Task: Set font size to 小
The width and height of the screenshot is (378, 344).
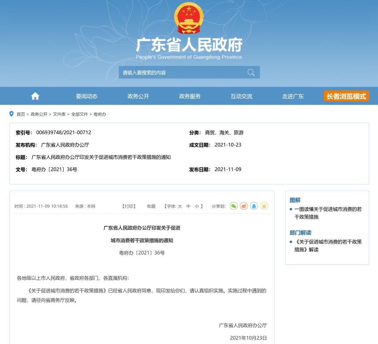Action: tap(197, 206)
